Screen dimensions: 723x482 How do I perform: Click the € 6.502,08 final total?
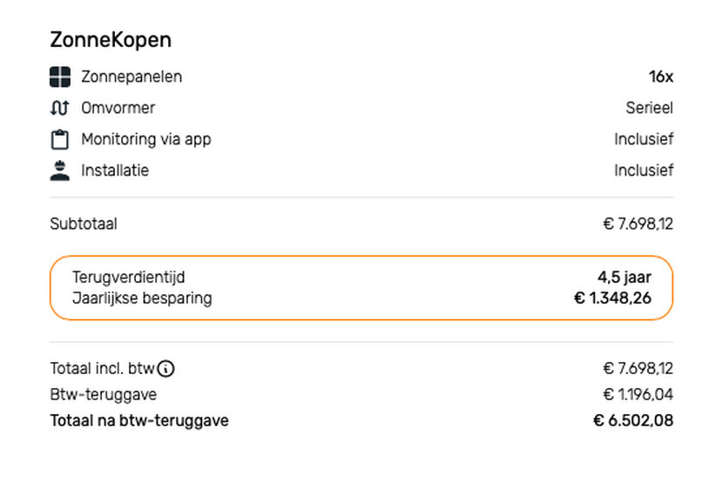632,421
